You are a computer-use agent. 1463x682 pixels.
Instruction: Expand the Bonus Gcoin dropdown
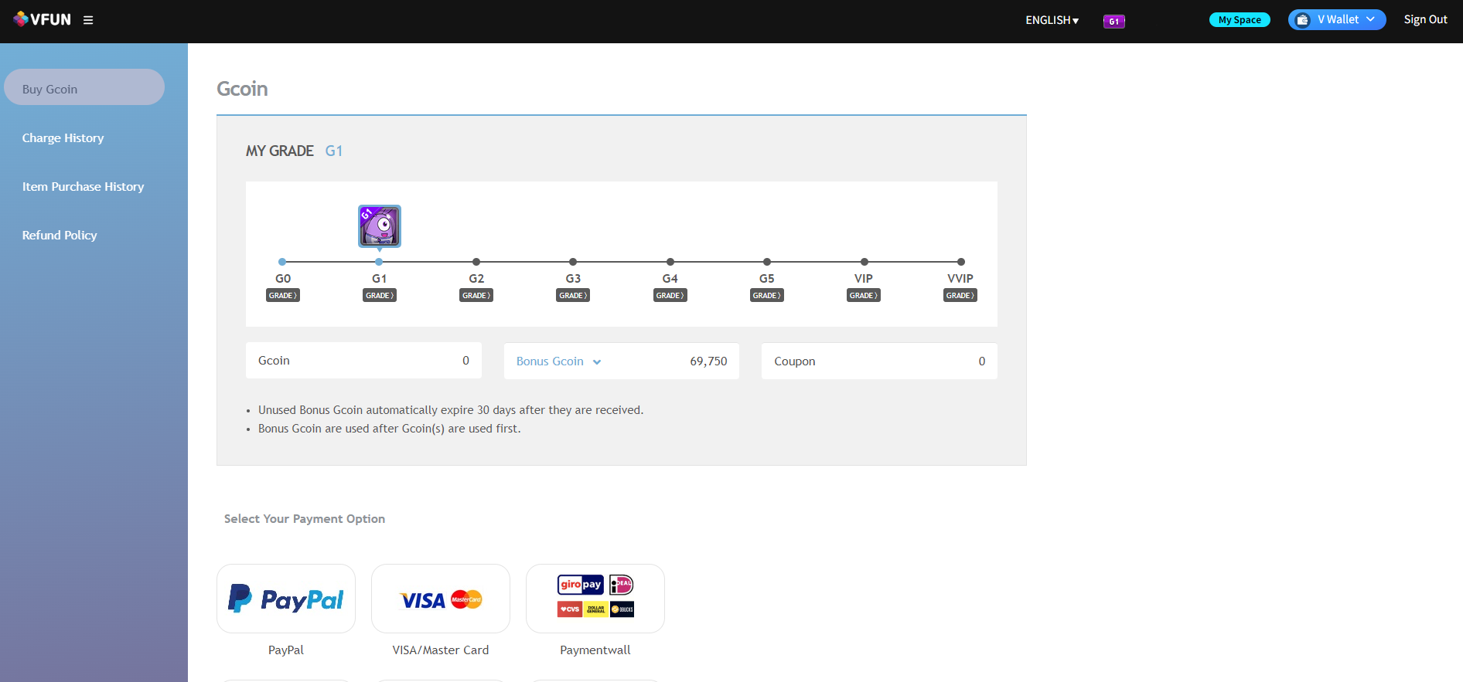(559, 361)
